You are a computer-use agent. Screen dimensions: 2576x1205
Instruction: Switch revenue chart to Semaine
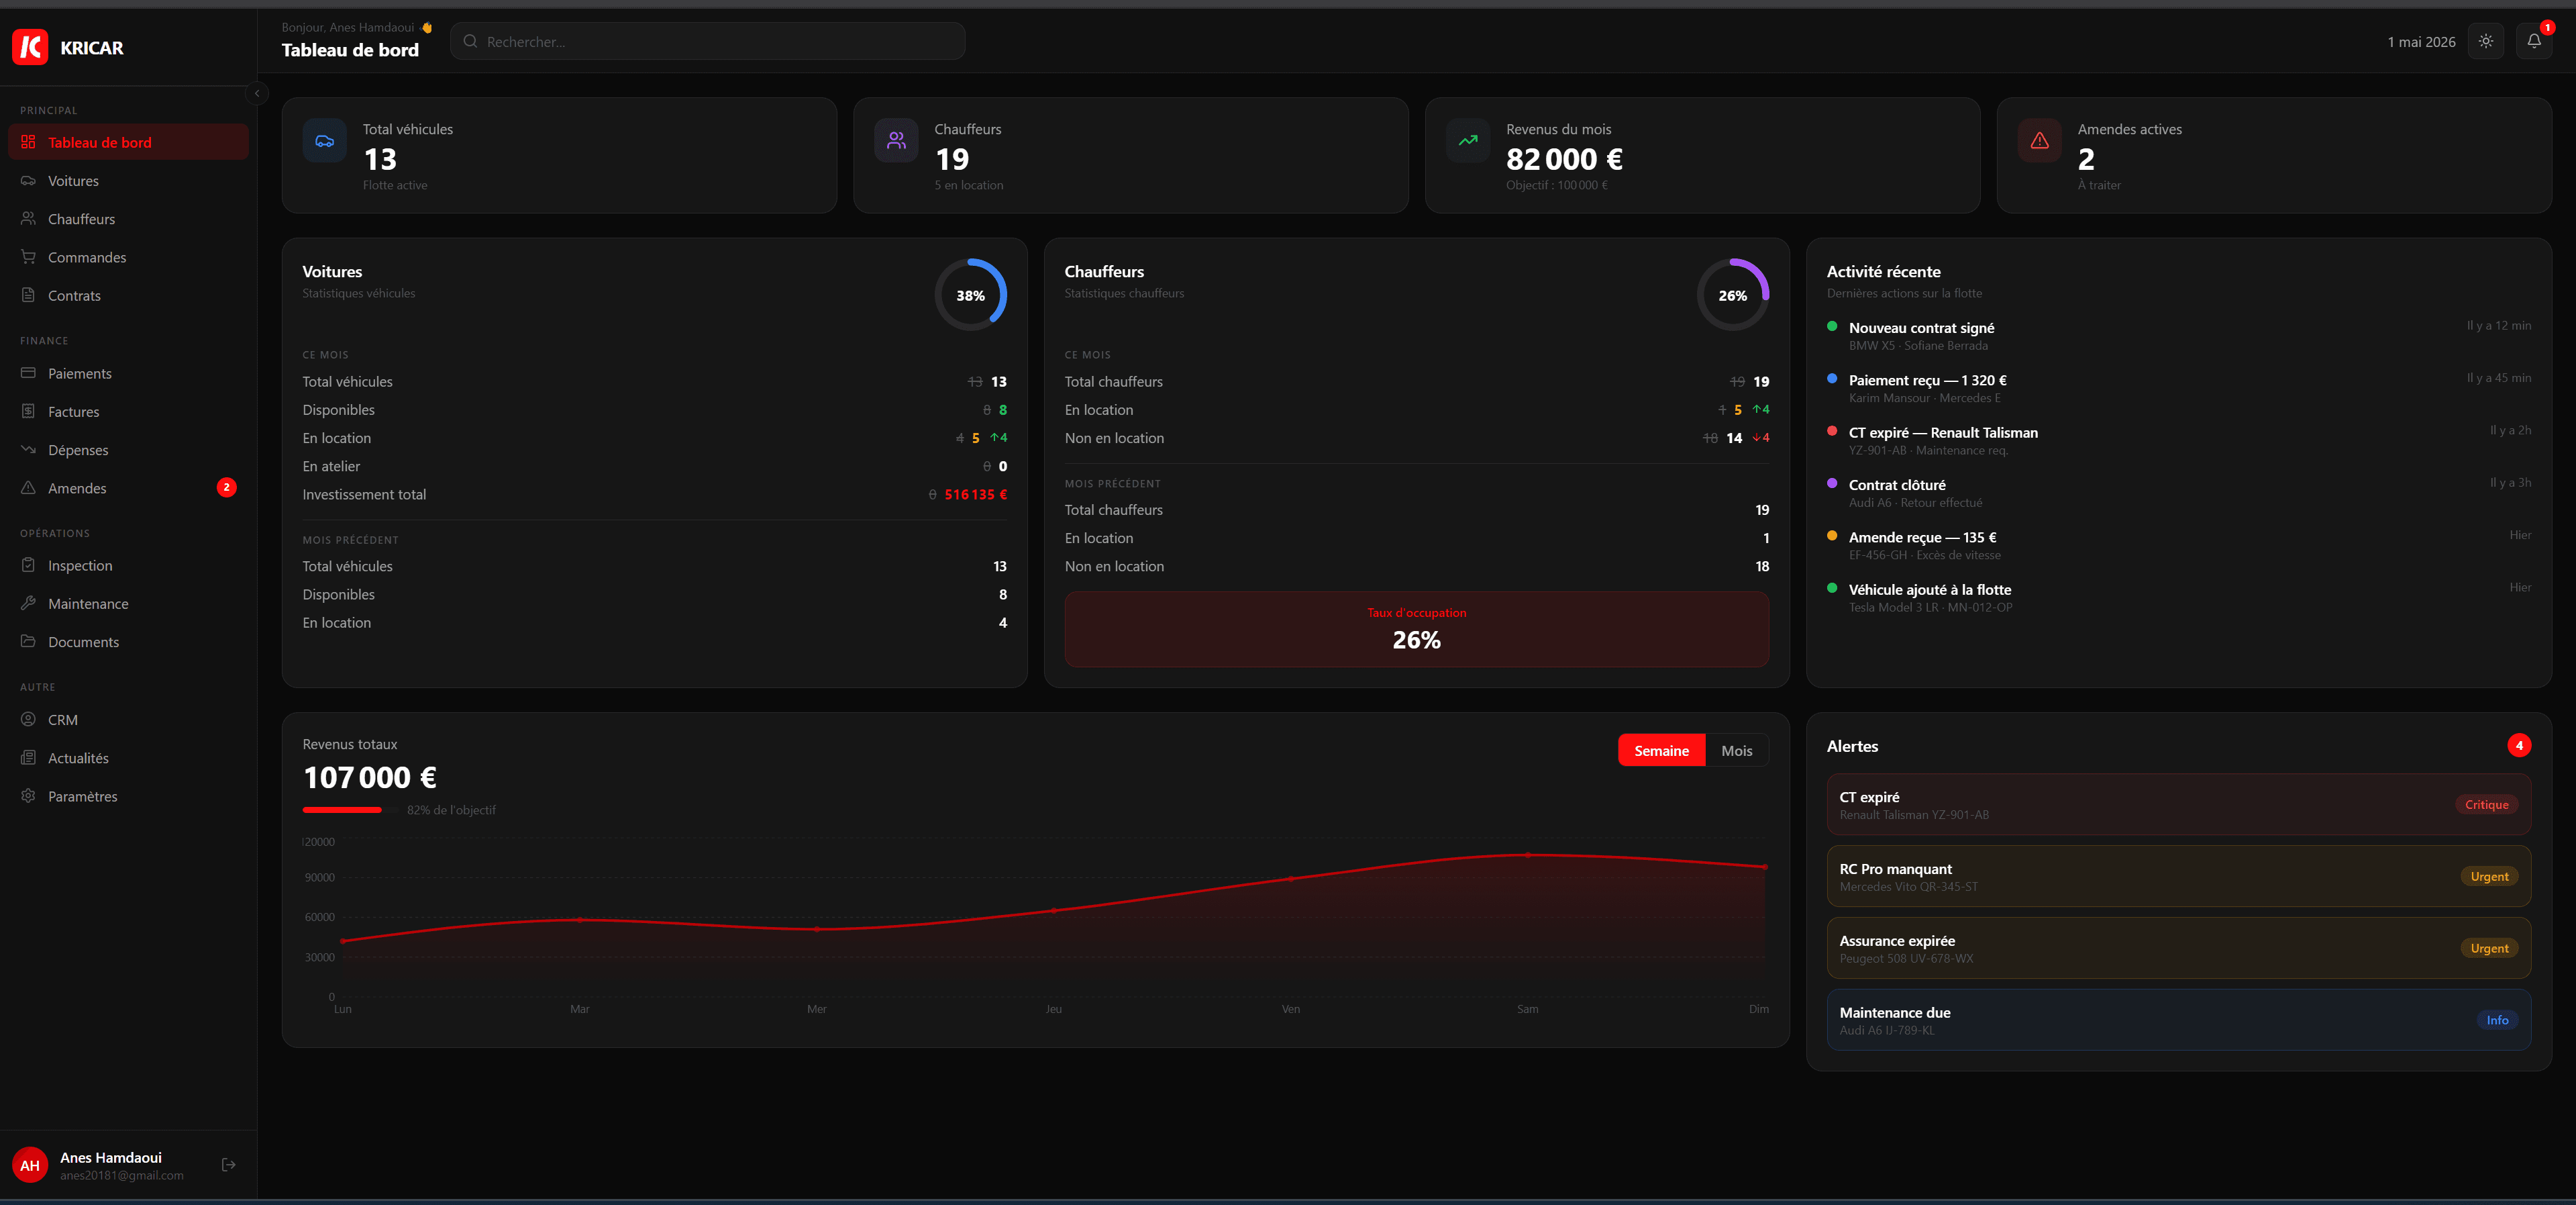1661,751
